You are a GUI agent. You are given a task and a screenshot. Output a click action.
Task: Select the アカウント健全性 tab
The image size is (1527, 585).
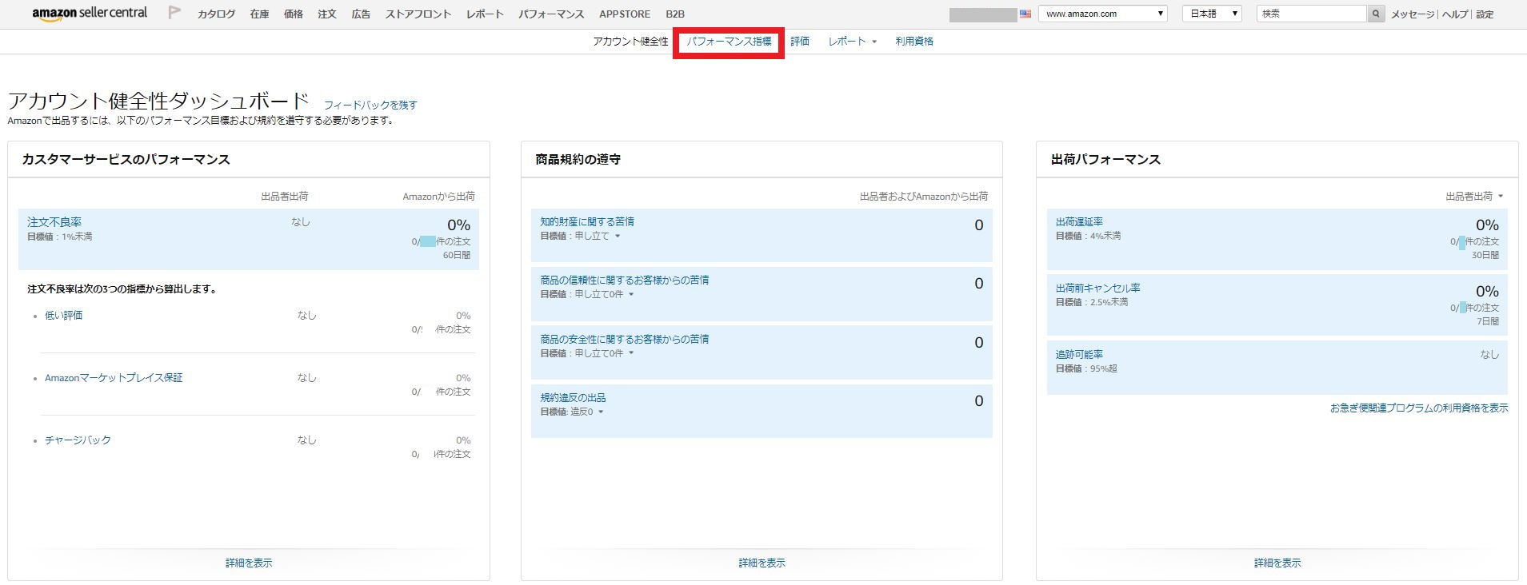[630, 42]
